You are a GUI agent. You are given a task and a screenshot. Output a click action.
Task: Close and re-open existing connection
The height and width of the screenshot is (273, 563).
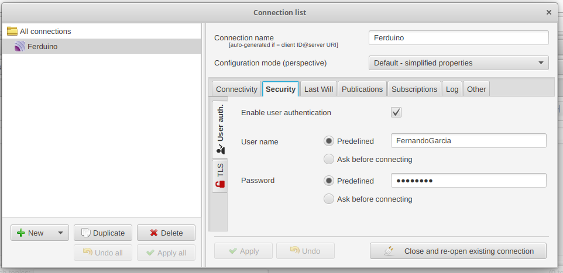click(458, 251)
